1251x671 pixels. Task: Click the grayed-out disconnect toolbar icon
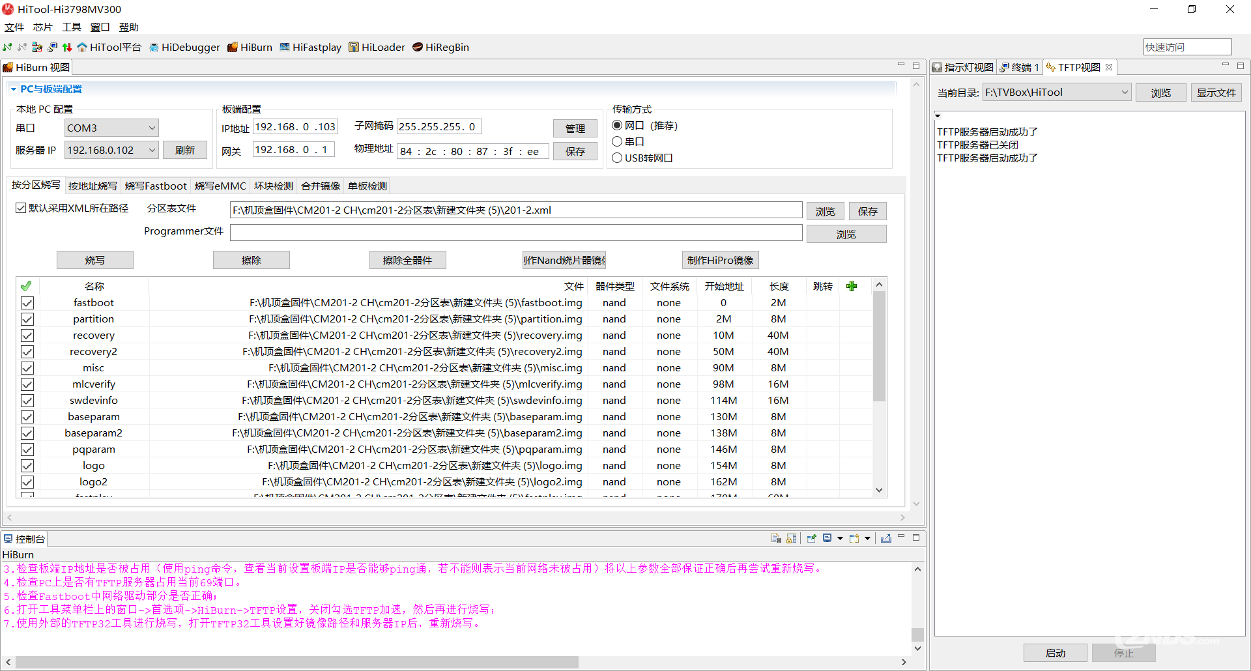(x=22, y=47)
